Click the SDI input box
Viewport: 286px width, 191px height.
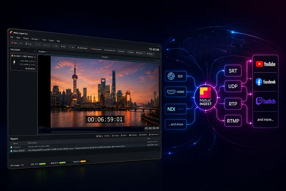point(176,76)
